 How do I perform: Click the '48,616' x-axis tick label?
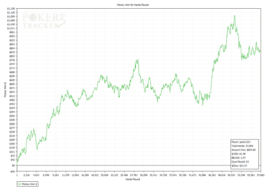click(222, 175)
